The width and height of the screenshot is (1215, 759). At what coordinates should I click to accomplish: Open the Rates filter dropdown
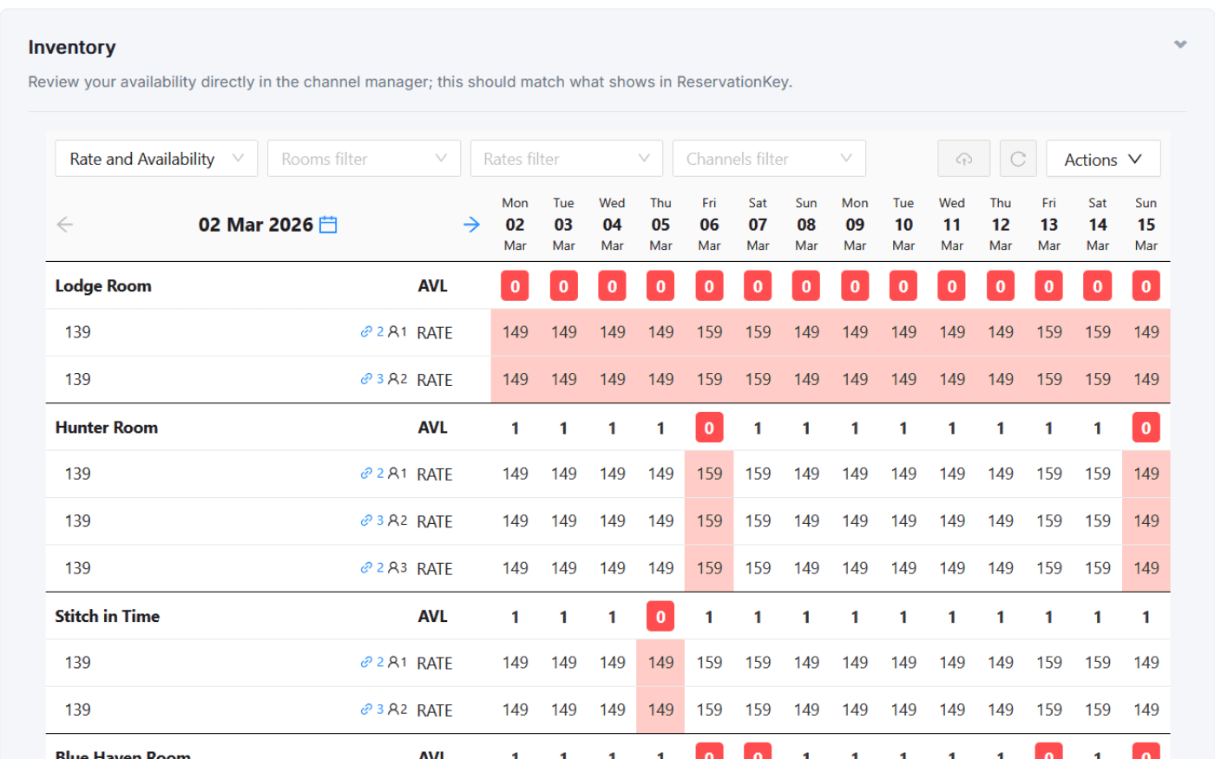click(x=566, y=159)
